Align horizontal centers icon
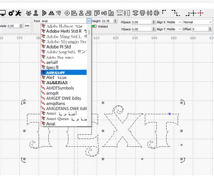 tap(81, 13)
